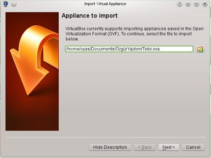211x158 pixels.
Task: Toggle the round pin button beside VirtualBox icon
Action: [14, 4]
